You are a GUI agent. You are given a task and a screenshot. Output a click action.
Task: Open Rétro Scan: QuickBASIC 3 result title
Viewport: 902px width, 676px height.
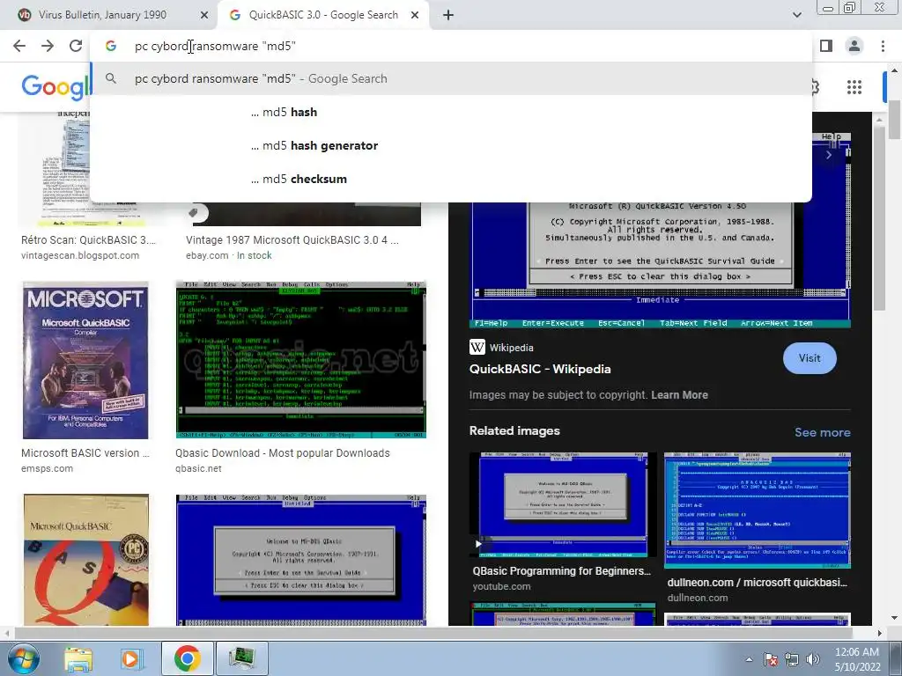click(x=88, y=240)
